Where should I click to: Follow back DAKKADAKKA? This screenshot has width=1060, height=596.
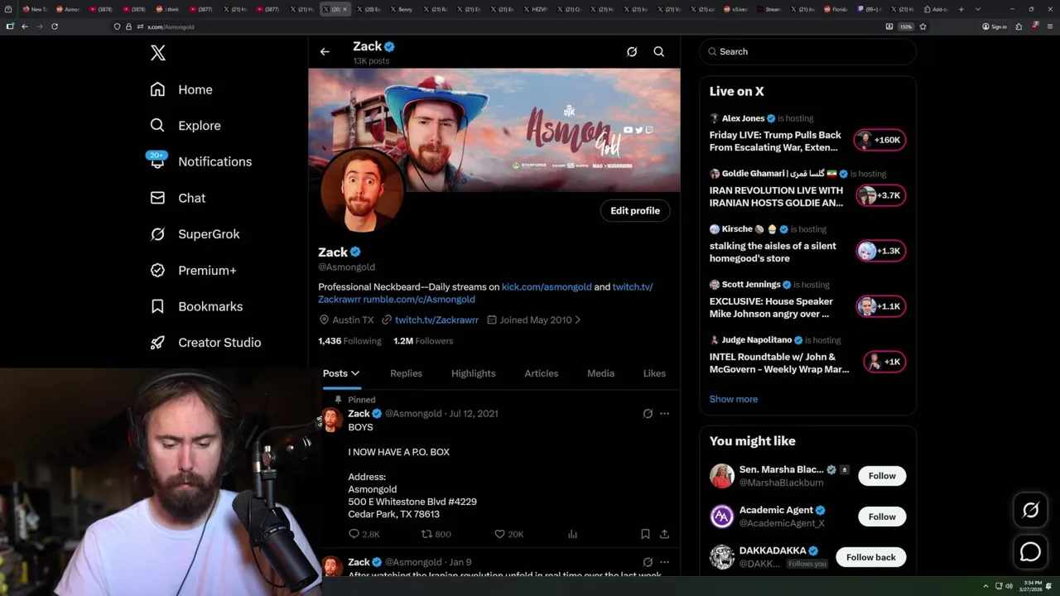coord(871,557)
